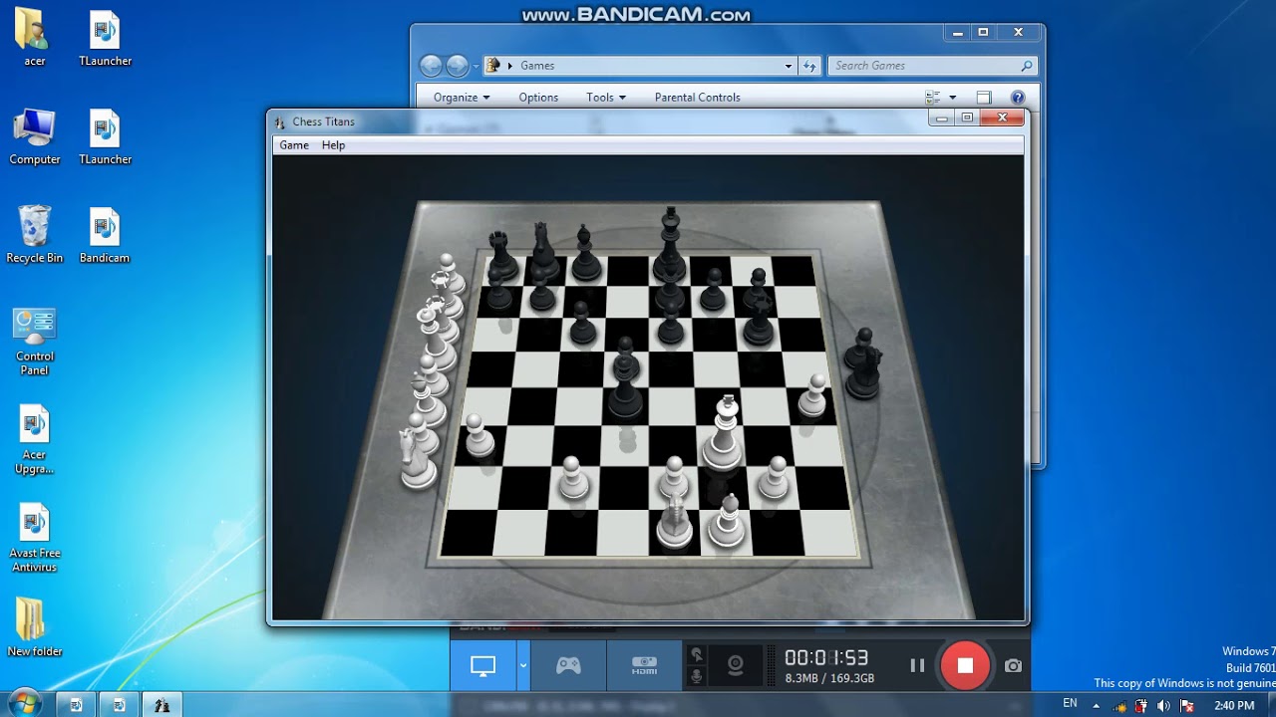Open the volume control in system tray
This screenshot has width=1276, height=717.
[1164, 705]
